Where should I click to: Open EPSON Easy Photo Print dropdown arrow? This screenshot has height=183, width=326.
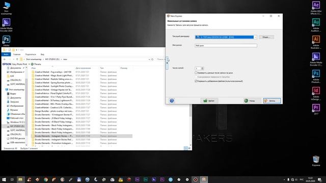coord(29,64)
